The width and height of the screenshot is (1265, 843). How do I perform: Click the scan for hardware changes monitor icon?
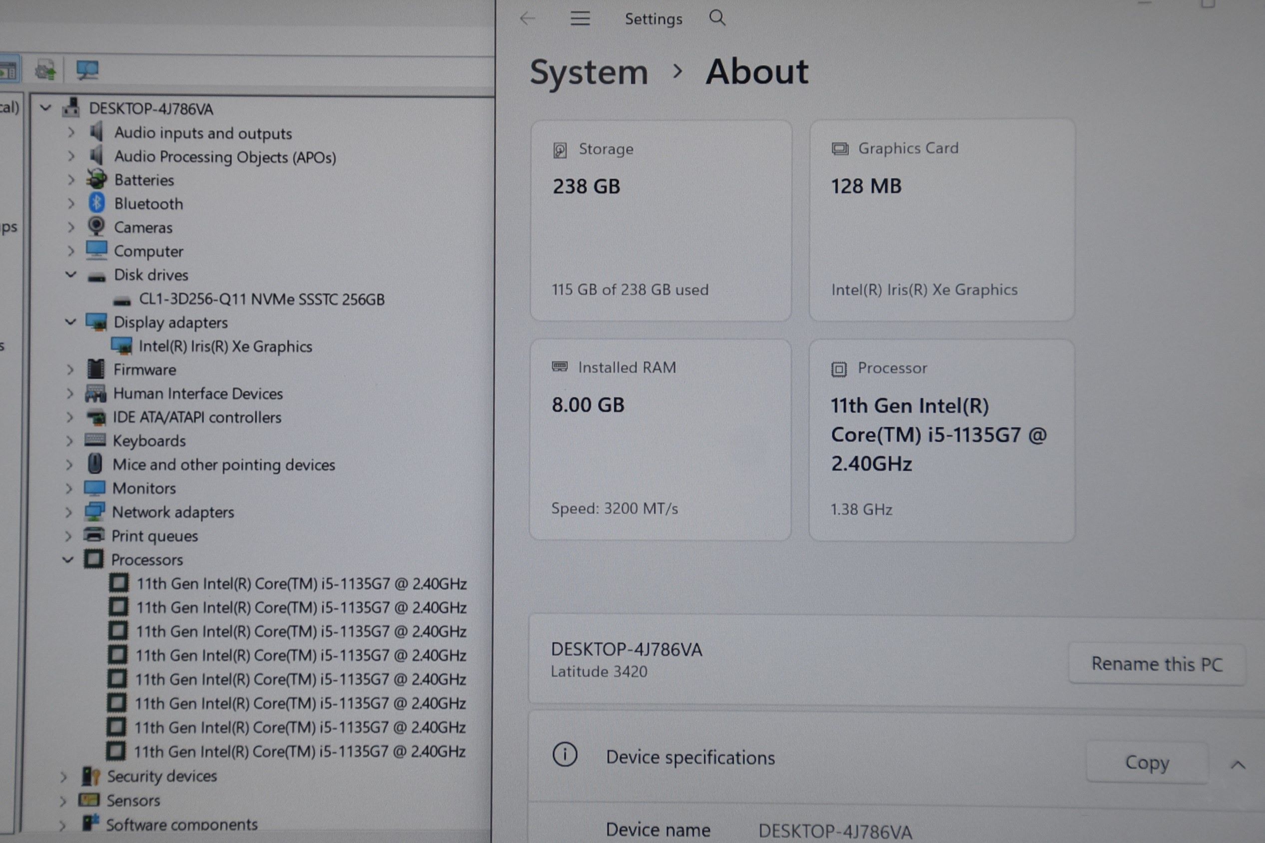(87, 70)
